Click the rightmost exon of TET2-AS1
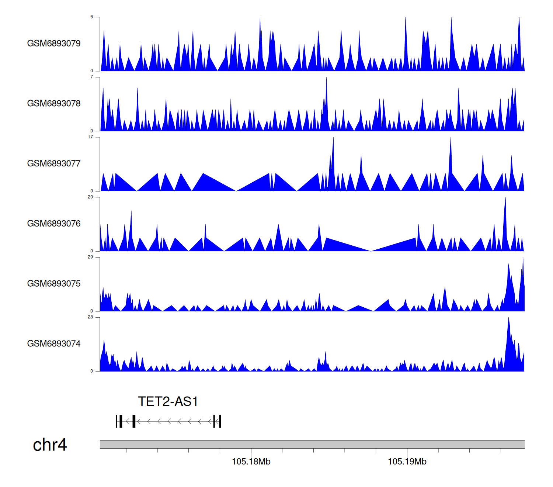The height and width of the screenshot is (487, 553). click(x=220, y=421)
